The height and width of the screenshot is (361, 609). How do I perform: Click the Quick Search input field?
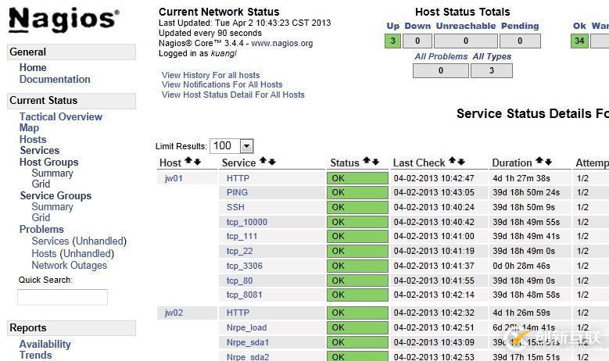[63, 297]
